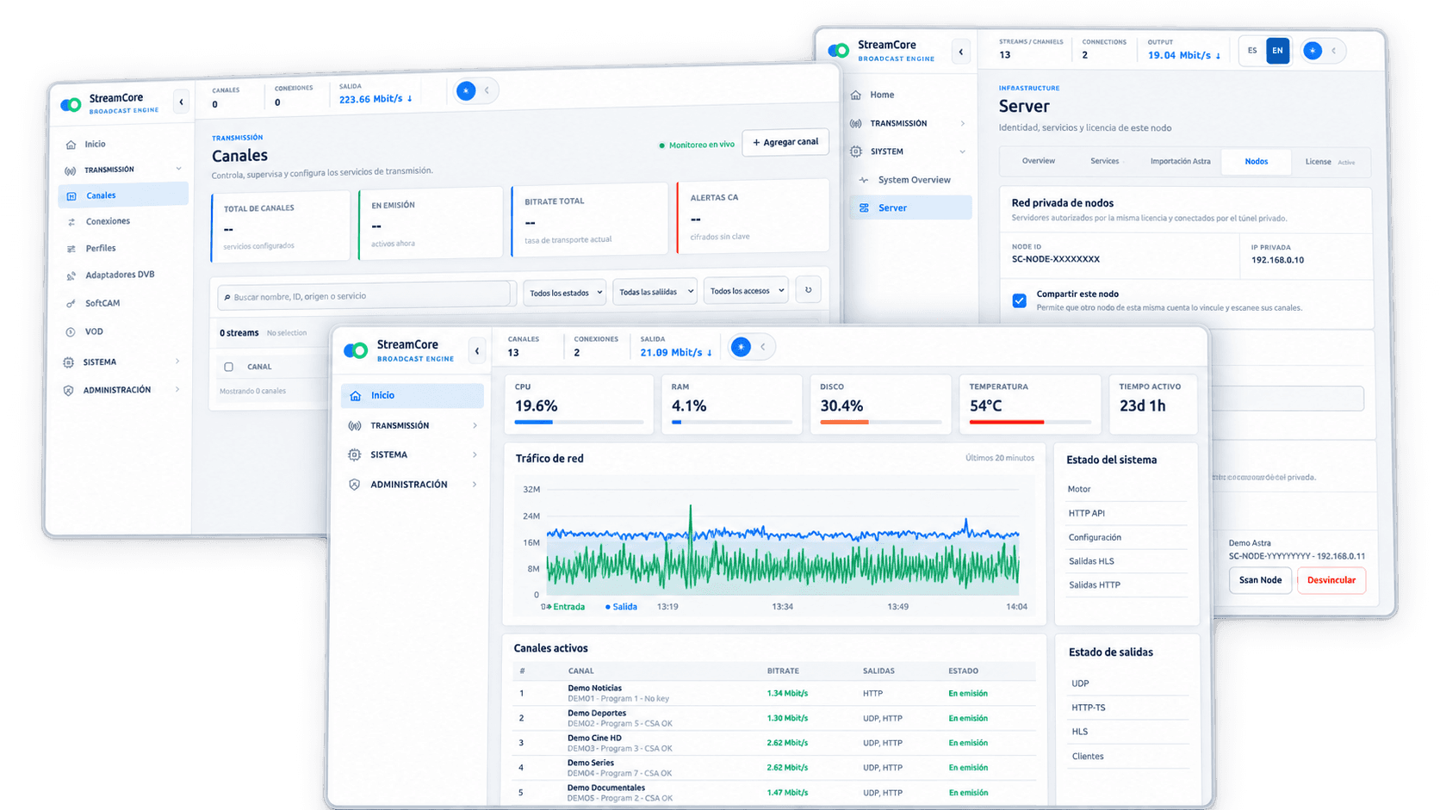The height and width of the screenshot is (810, 1440).
Task: Click the Adaptadores DVB icon in the sidebar
Action: tap(71, 275)
